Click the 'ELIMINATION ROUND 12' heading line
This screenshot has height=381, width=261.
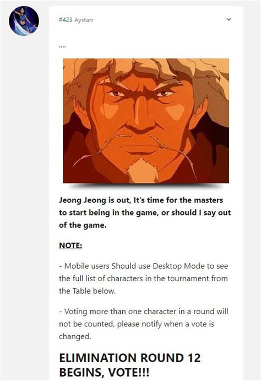[130, 358]
